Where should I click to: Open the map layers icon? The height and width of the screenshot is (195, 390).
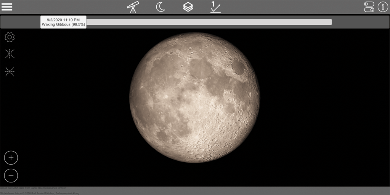188,7
